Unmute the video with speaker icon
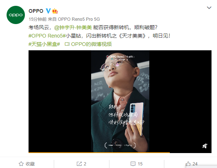This screenshot has width=217, height=168. [x=205, y=146]
